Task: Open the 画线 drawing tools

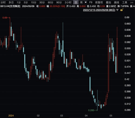Action: (x=117, y=2)
